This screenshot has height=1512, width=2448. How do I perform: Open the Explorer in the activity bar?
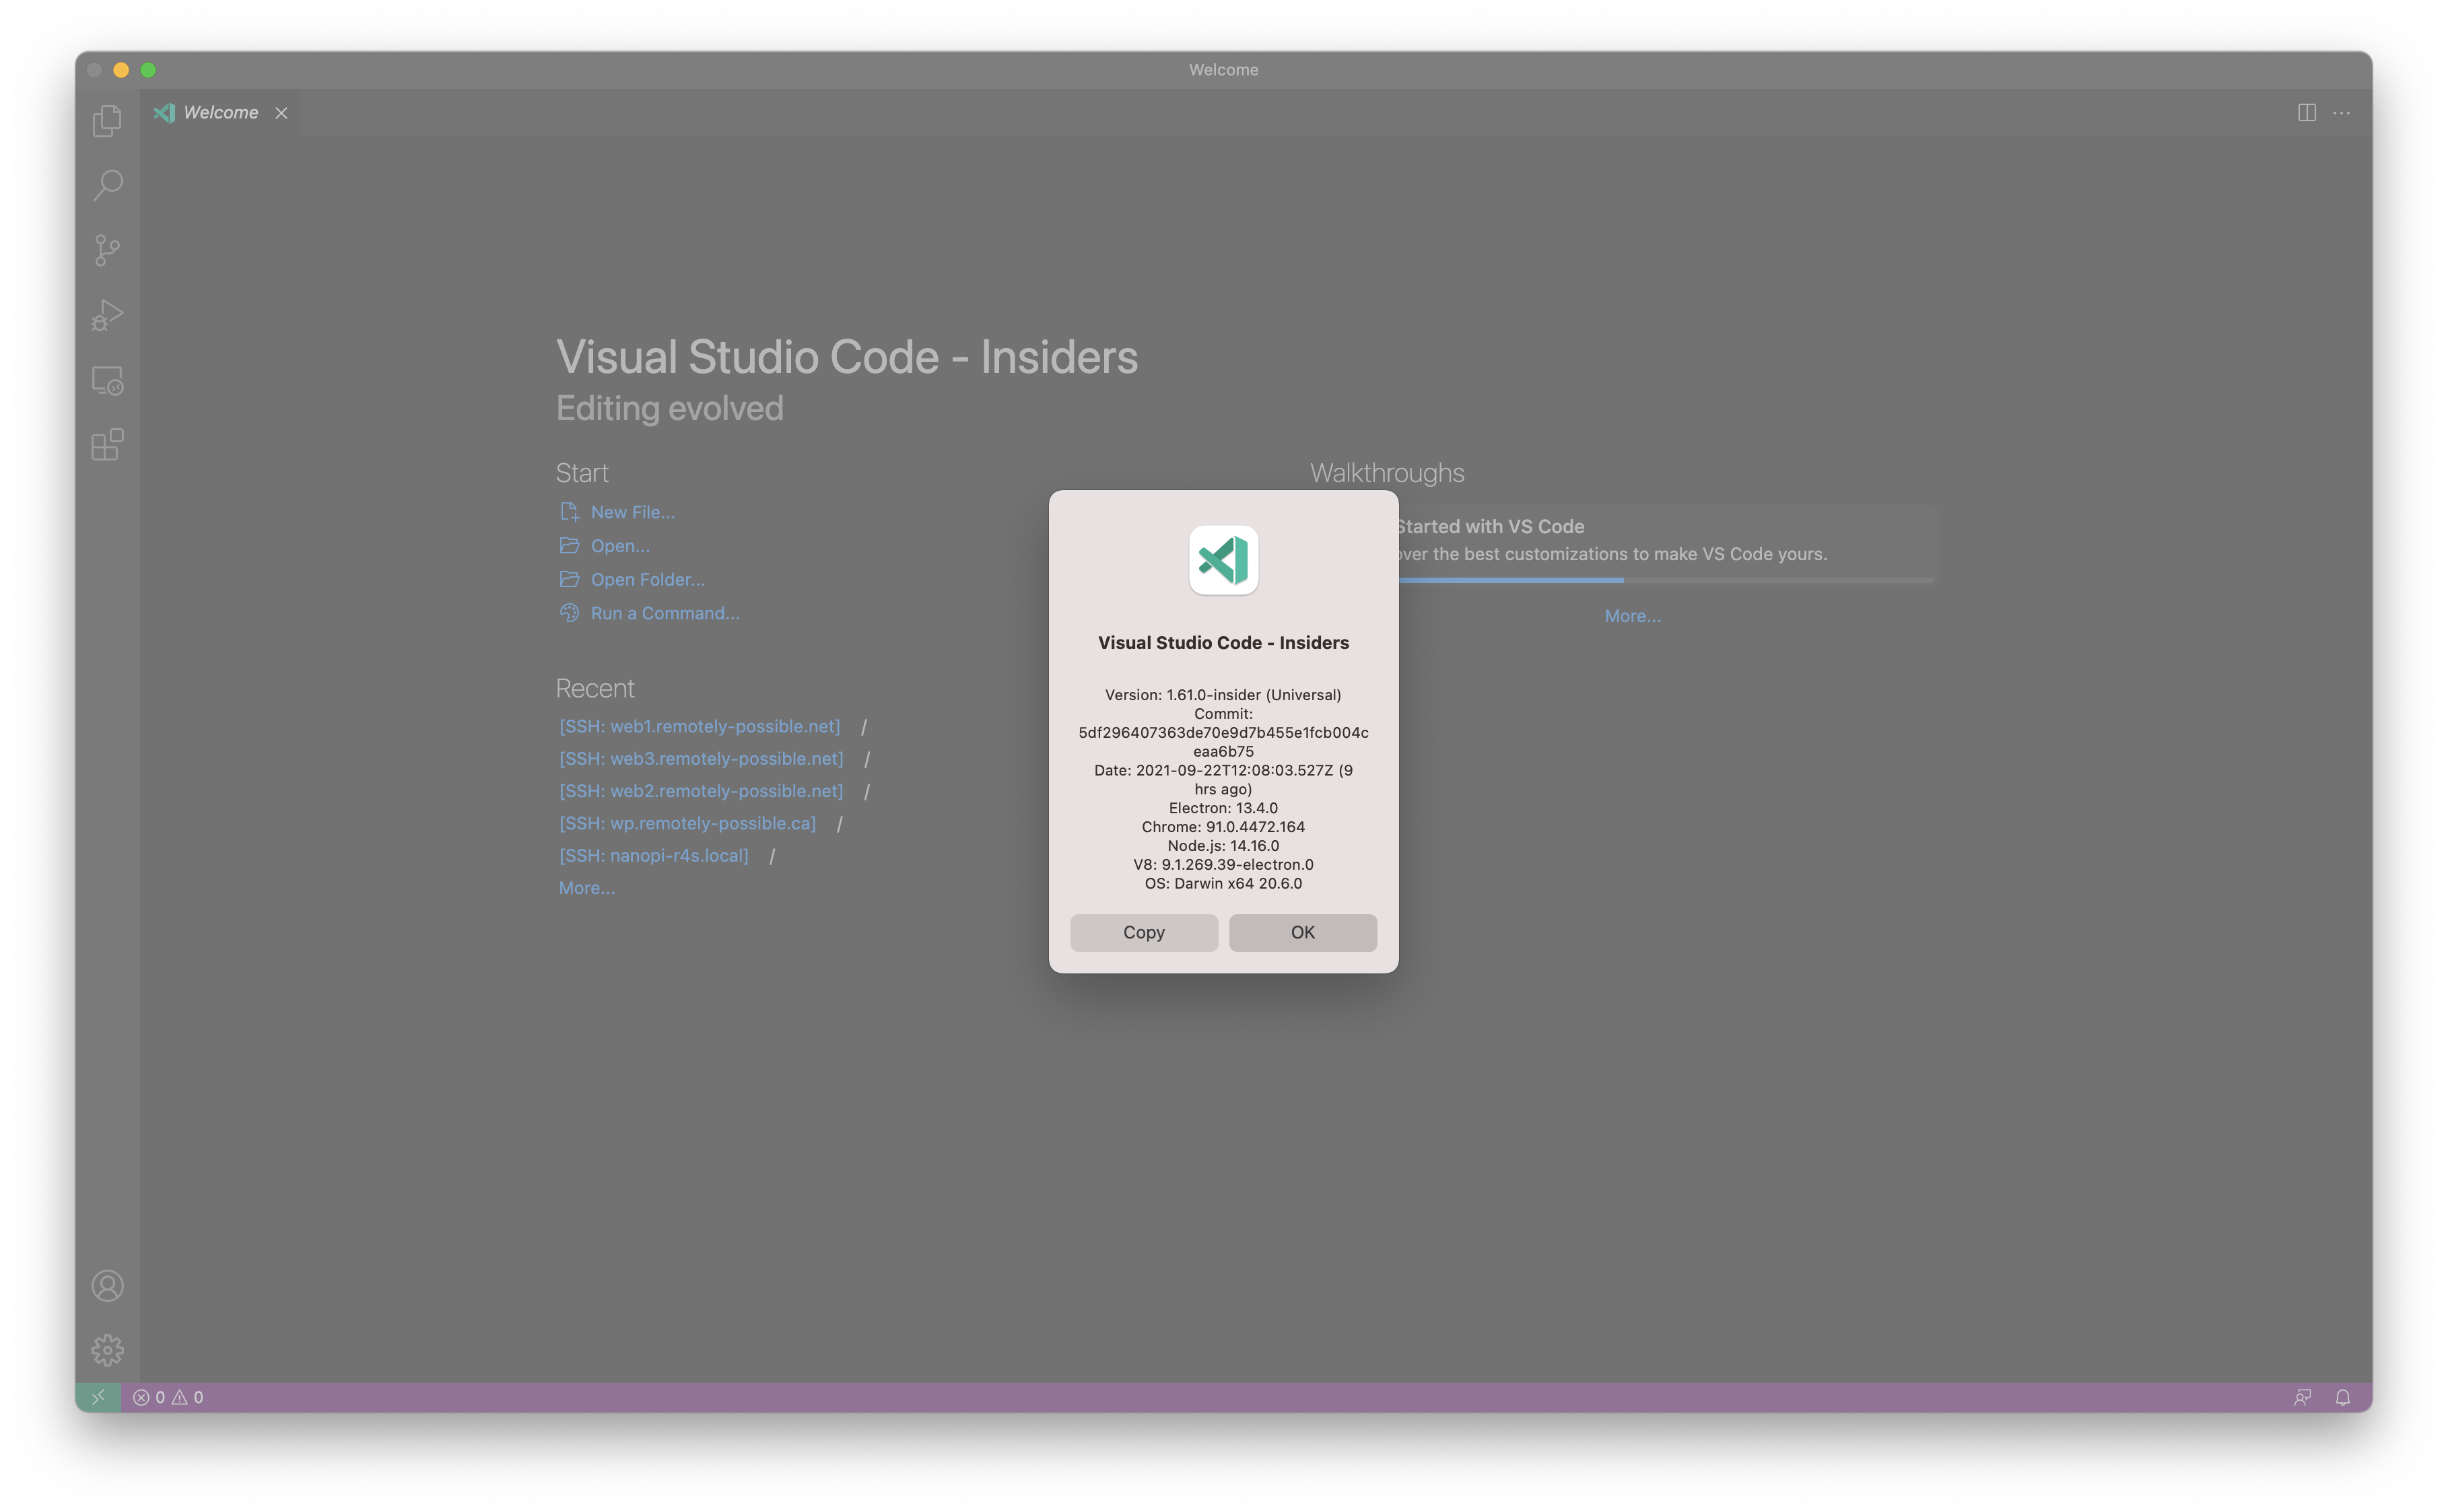(x=107, y=120)
